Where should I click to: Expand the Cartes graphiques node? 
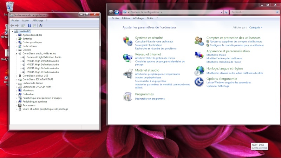point(16,42)
